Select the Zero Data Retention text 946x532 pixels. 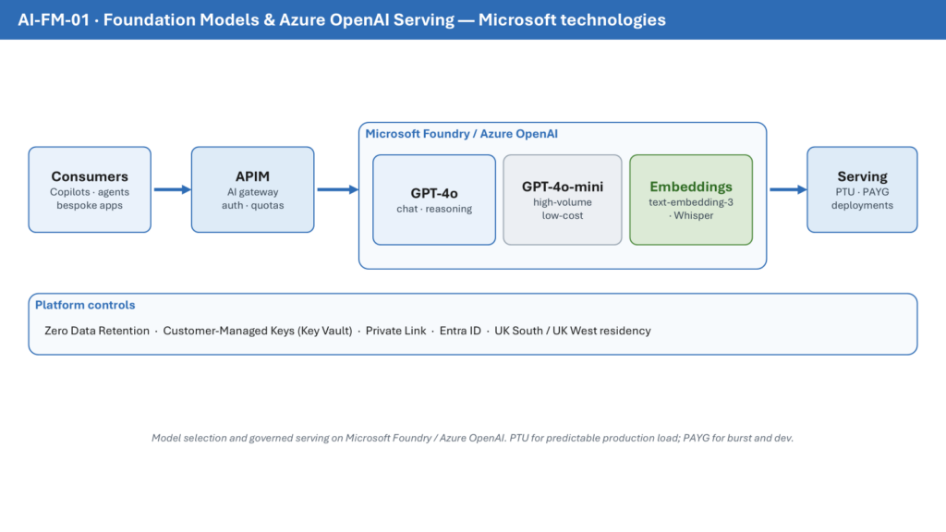pyautogui.click(x=96, y=331)
